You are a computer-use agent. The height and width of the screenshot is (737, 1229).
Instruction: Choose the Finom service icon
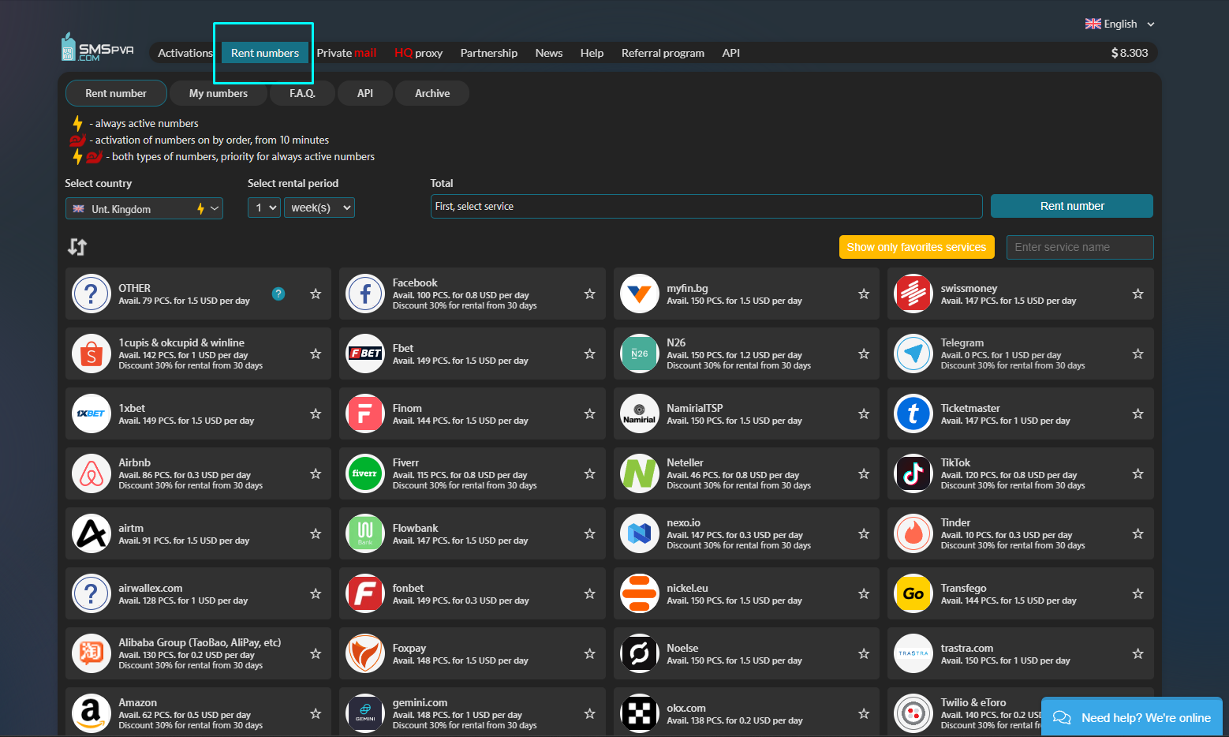pos(365,413)
